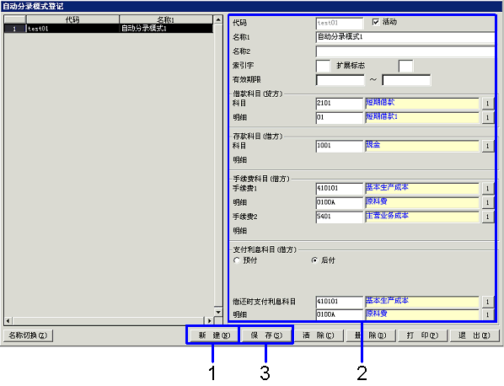Click the 名称切换 button

coord(28,335)
